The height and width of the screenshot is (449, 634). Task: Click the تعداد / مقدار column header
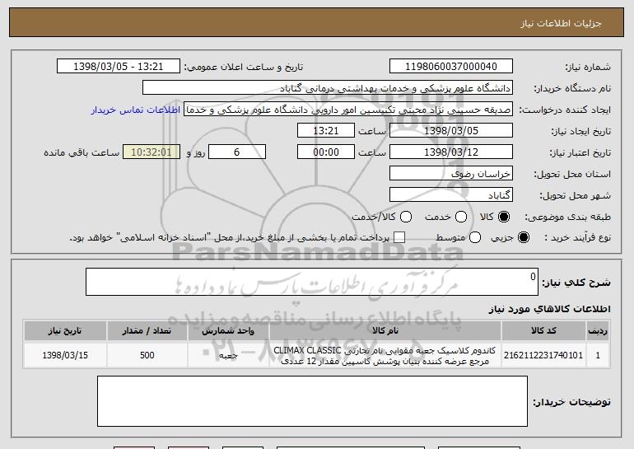point(147,331)
